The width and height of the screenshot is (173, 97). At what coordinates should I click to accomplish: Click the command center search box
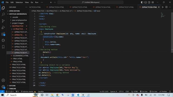[x=90, y=2]
